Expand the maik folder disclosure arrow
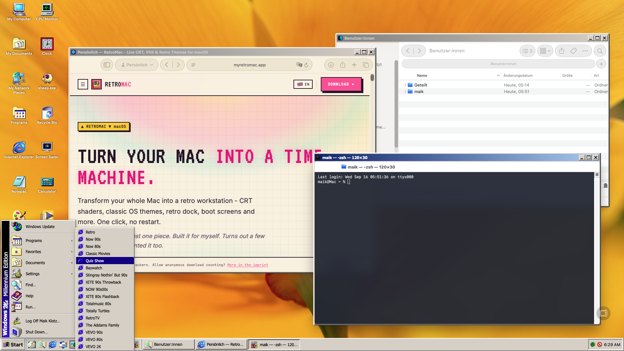The image size is (624, 351). (x=405, y=92)
